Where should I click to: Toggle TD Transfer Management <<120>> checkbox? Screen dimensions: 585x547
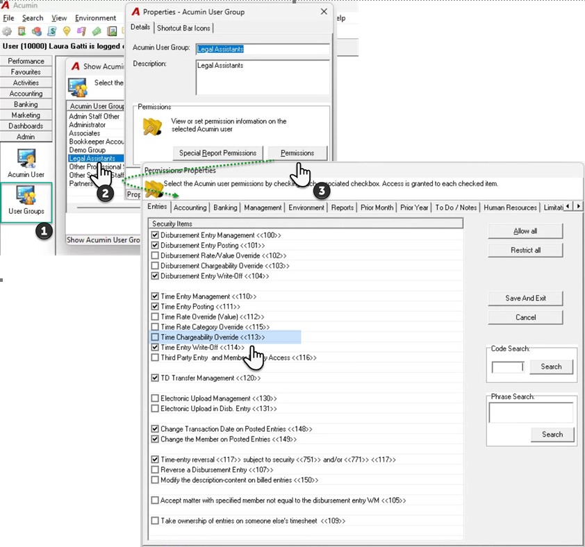click(155, 378)
